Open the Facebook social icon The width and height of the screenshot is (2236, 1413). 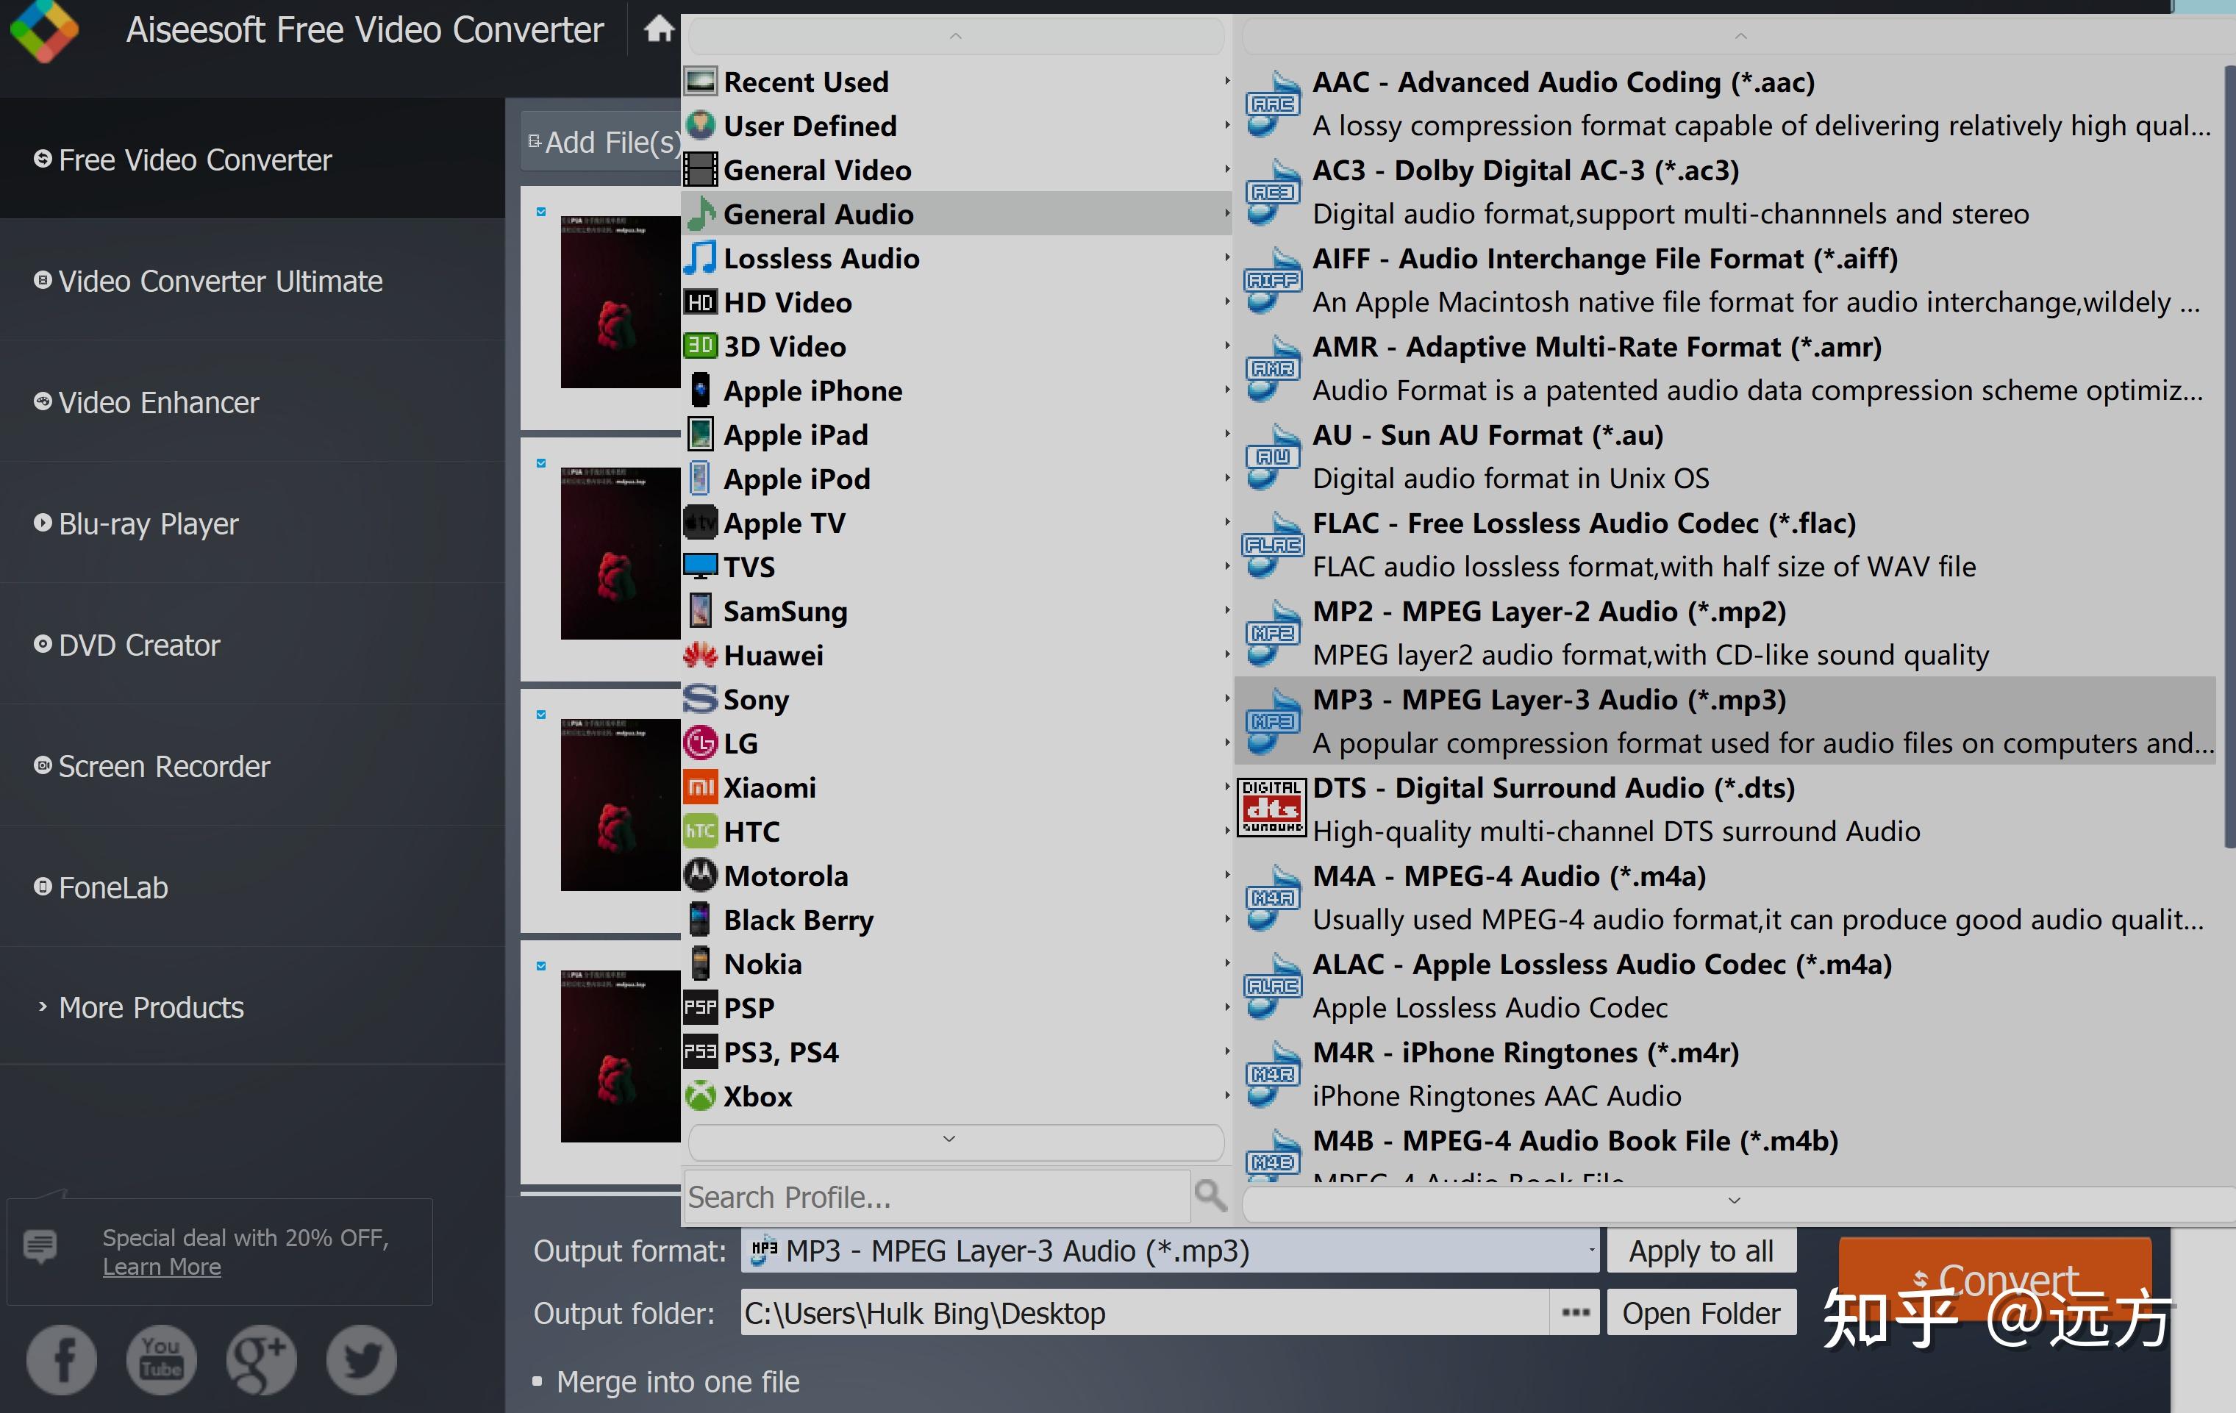point(61,1359)
